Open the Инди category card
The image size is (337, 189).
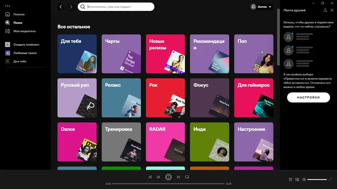209,142
